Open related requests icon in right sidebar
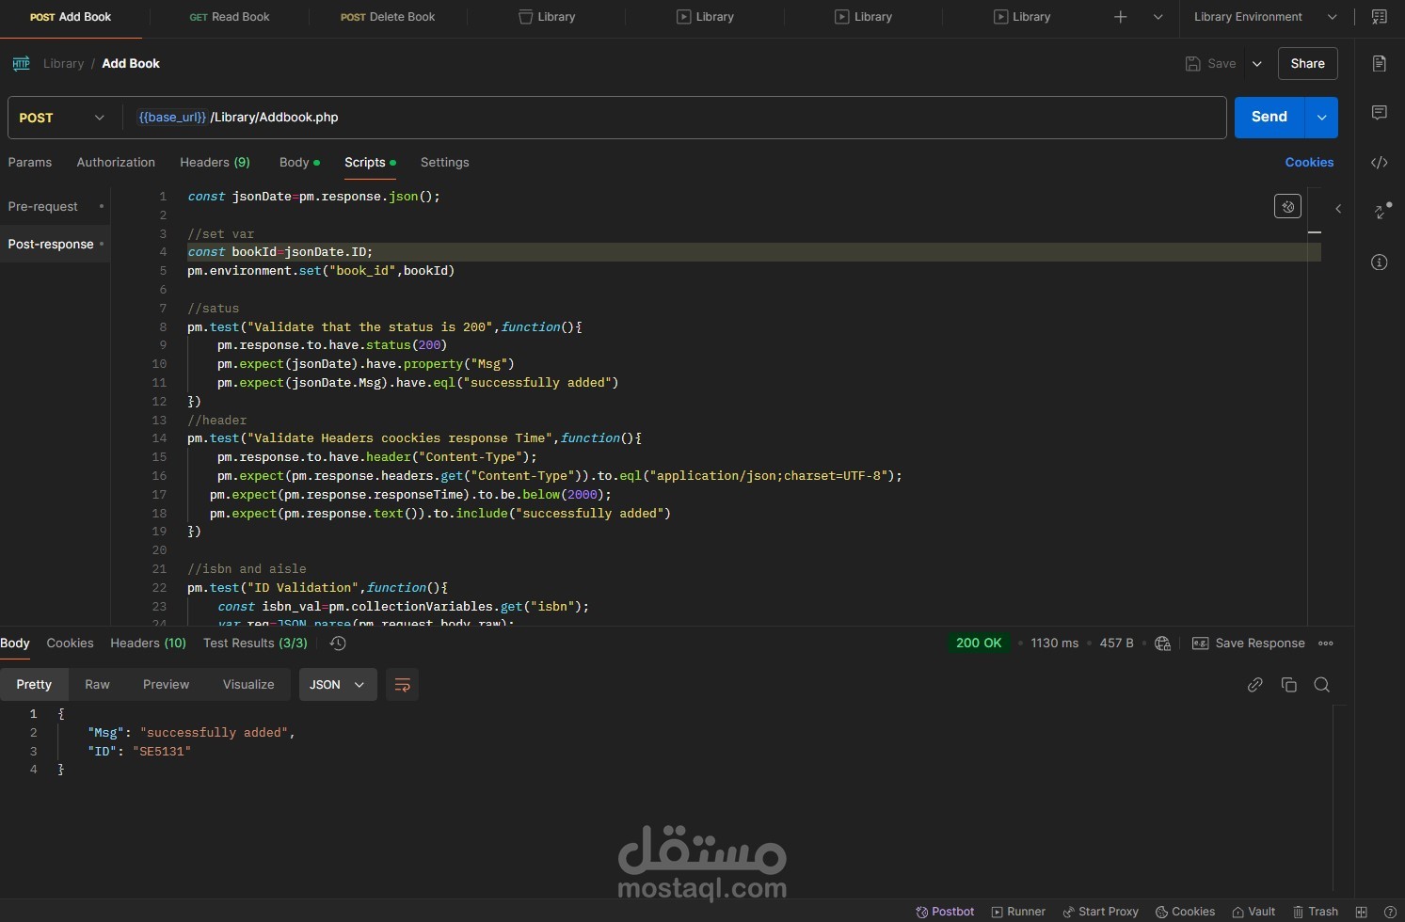The image size is (1405, 922). (1381, 211)
